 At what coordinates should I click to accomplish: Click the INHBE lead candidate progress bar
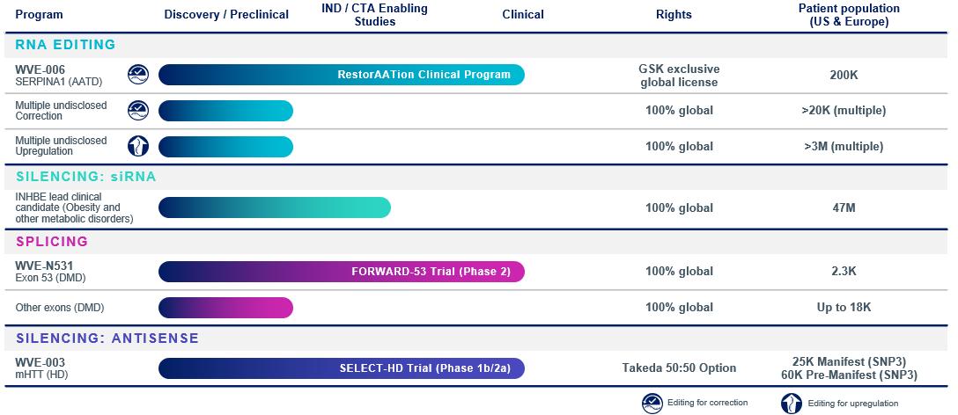[274, 207]
